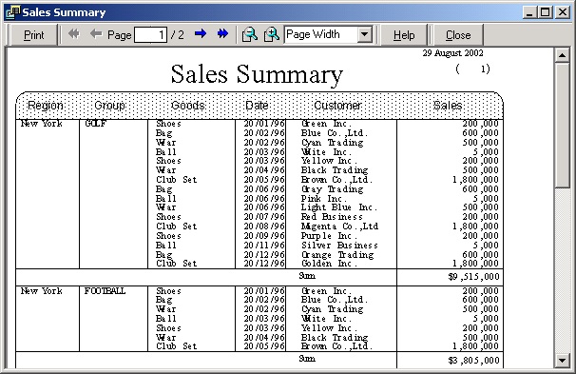Click the Sales Summary report heading
The image size is (576, 374).
pos(258,74)
